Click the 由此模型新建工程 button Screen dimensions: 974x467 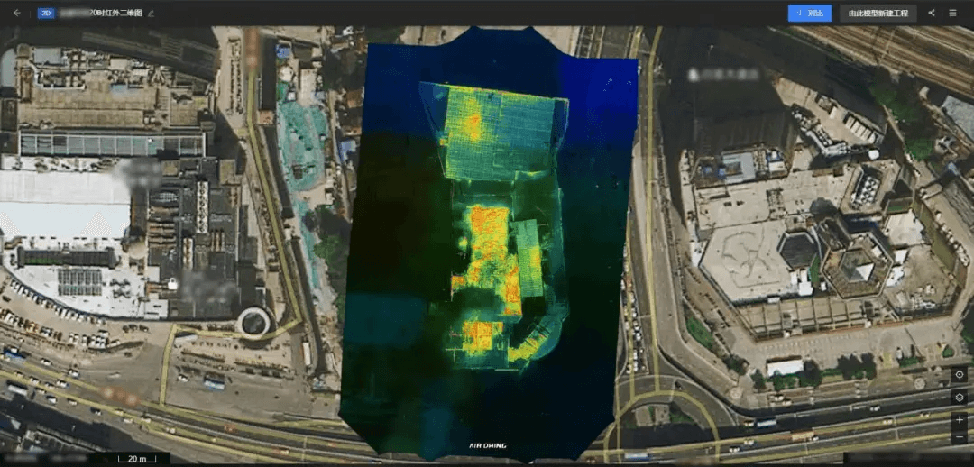pos(878,13)
